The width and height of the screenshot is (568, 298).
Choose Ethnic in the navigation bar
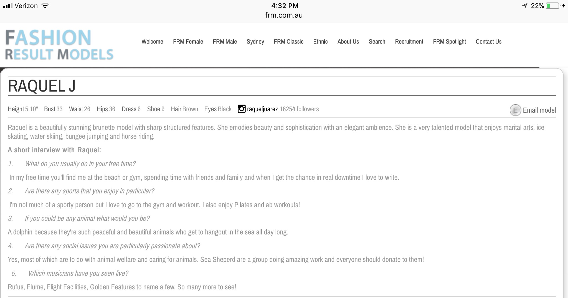tap(320, 42)
